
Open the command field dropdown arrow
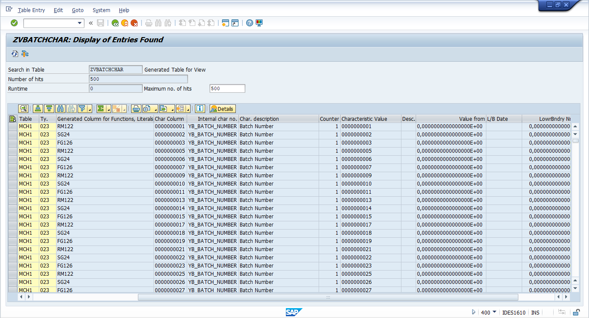point(80,23)
